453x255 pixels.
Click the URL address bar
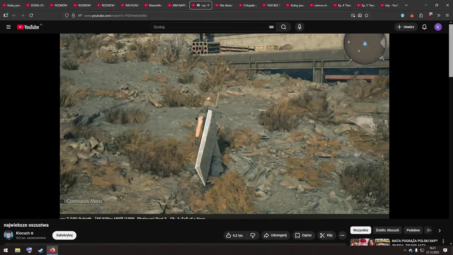coord(216,15)
